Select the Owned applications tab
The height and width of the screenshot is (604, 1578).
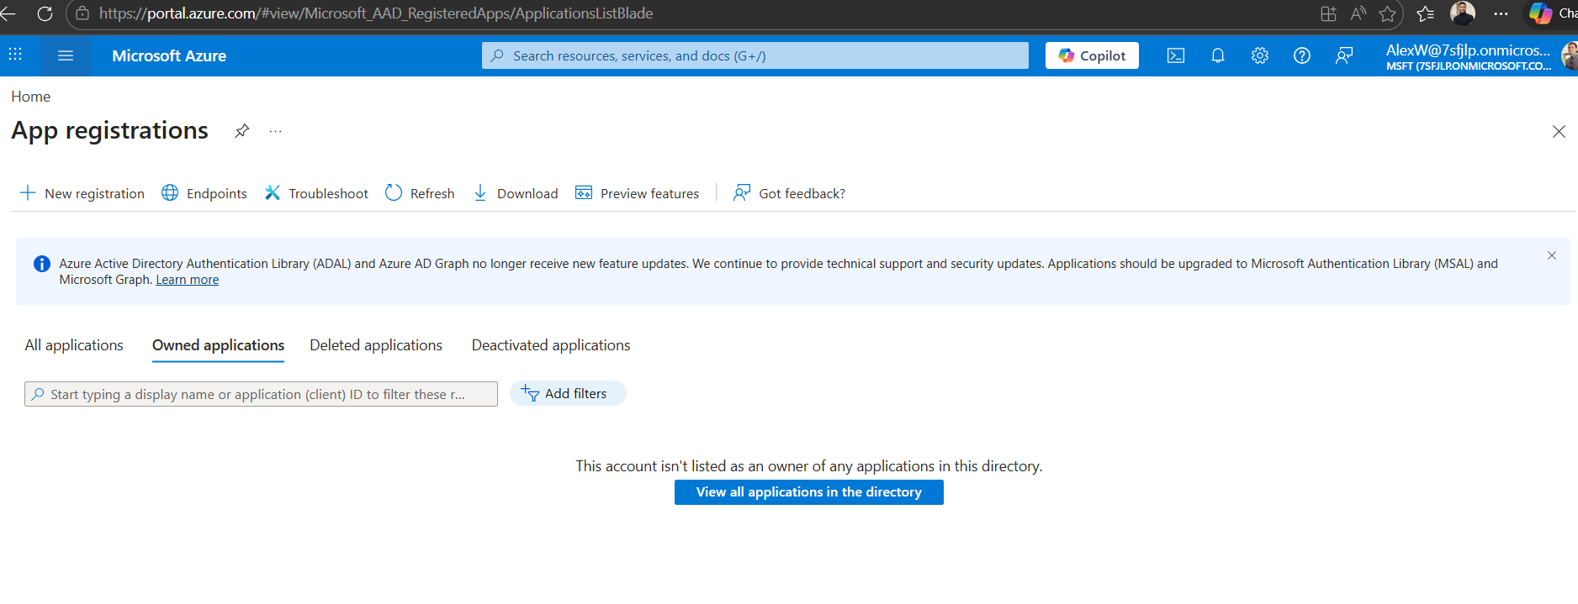pyautogui.click(x=218, y=345)
